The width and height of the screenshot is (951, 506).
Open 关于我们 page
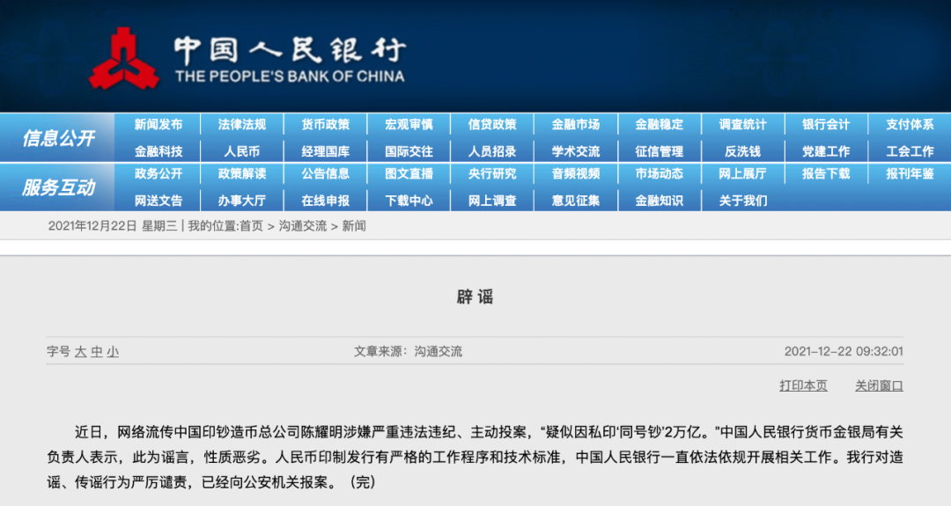click(x=743, y=201)
